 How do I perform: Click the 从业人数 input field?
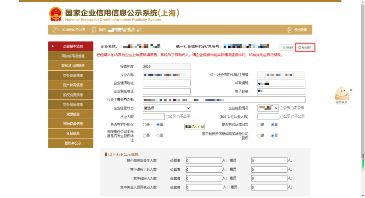click(x=154, y=117)
